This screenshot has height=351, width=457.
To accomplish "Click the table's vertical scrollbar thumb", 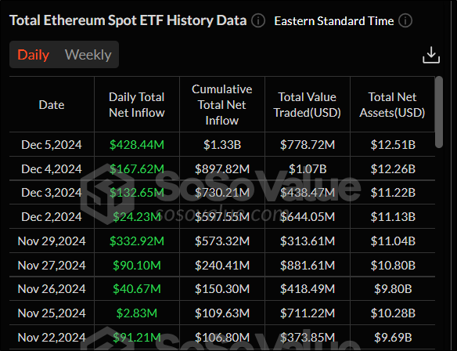I will click(x=439, y=112).
